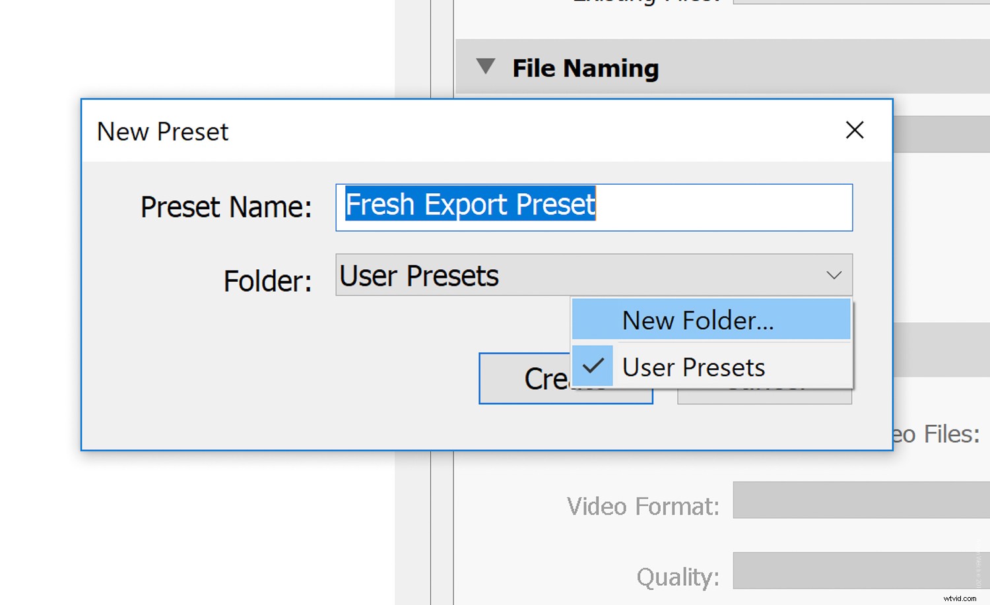
Task: Click the Folder label in the dialog
Action: point(267,280)
